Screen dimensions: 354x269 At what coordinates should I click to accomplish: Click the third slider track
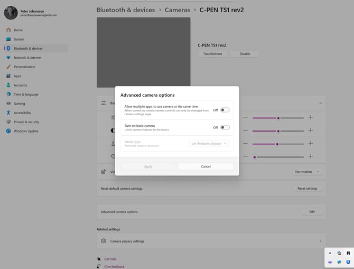278,144
